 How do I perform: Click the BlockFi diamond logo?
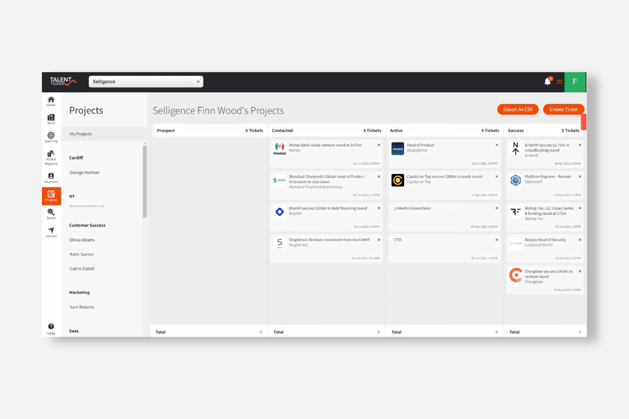pos(280,212)
